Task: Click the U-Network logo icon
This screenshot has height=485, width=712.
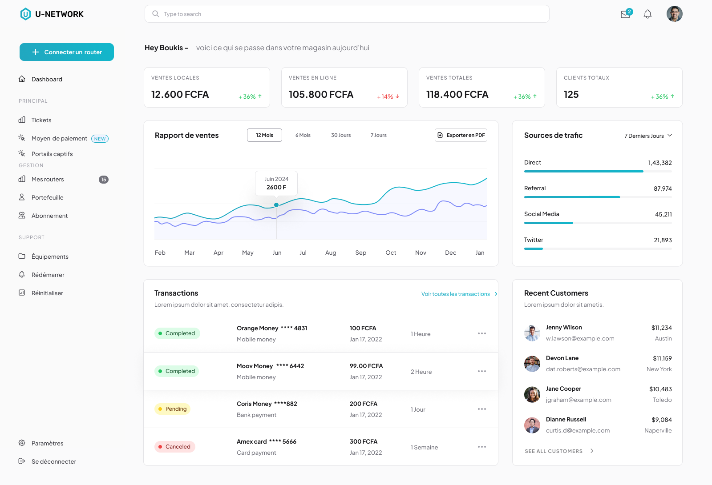Action: click(x=26, y=14)
